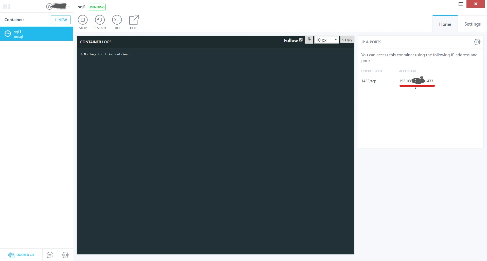The width and height of the screenshot is (487, 261).
Task: Toggle the Follow logs checkbox
Action: click(x=301, y=40)
